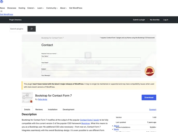Open My favorites
The image size is (178, 132).
point(155,20)
